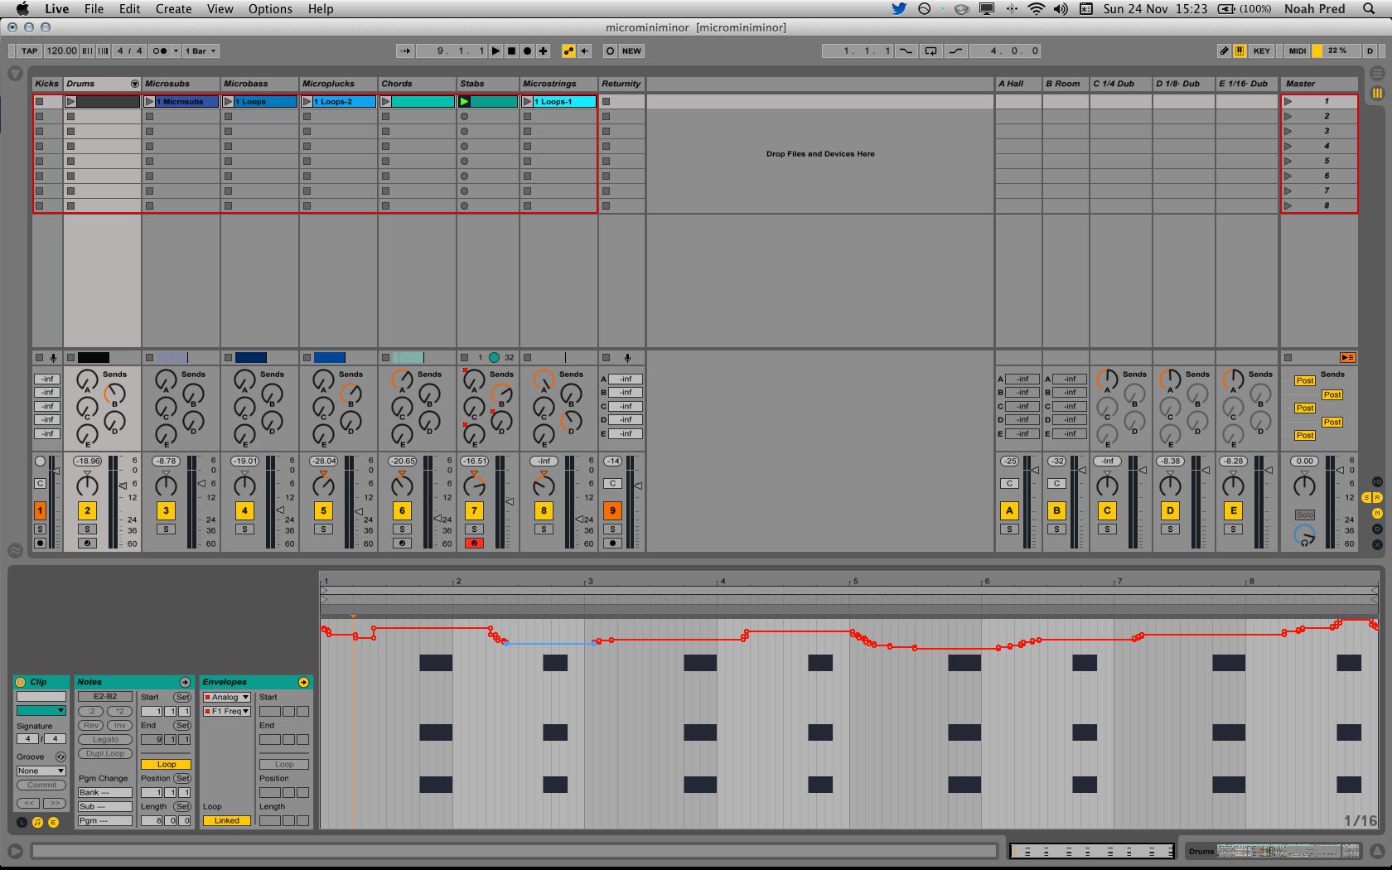Click the Dupl.Loop button
Image resolution: width=1392 pixels, height=870 pixels.
(105, 753)
